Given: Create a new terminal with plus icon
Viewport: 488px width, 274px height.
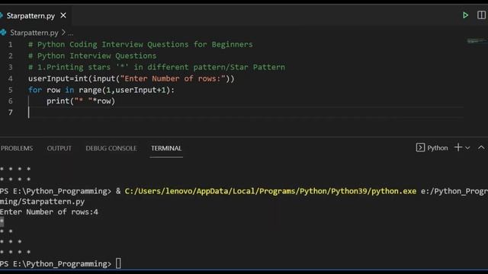Looking at the screenshot, I should click(x=458, y=148).
